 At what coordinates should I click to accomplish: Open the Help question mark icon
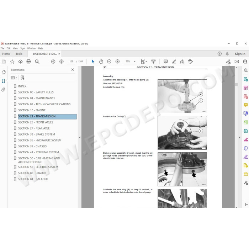coord(219,54)
